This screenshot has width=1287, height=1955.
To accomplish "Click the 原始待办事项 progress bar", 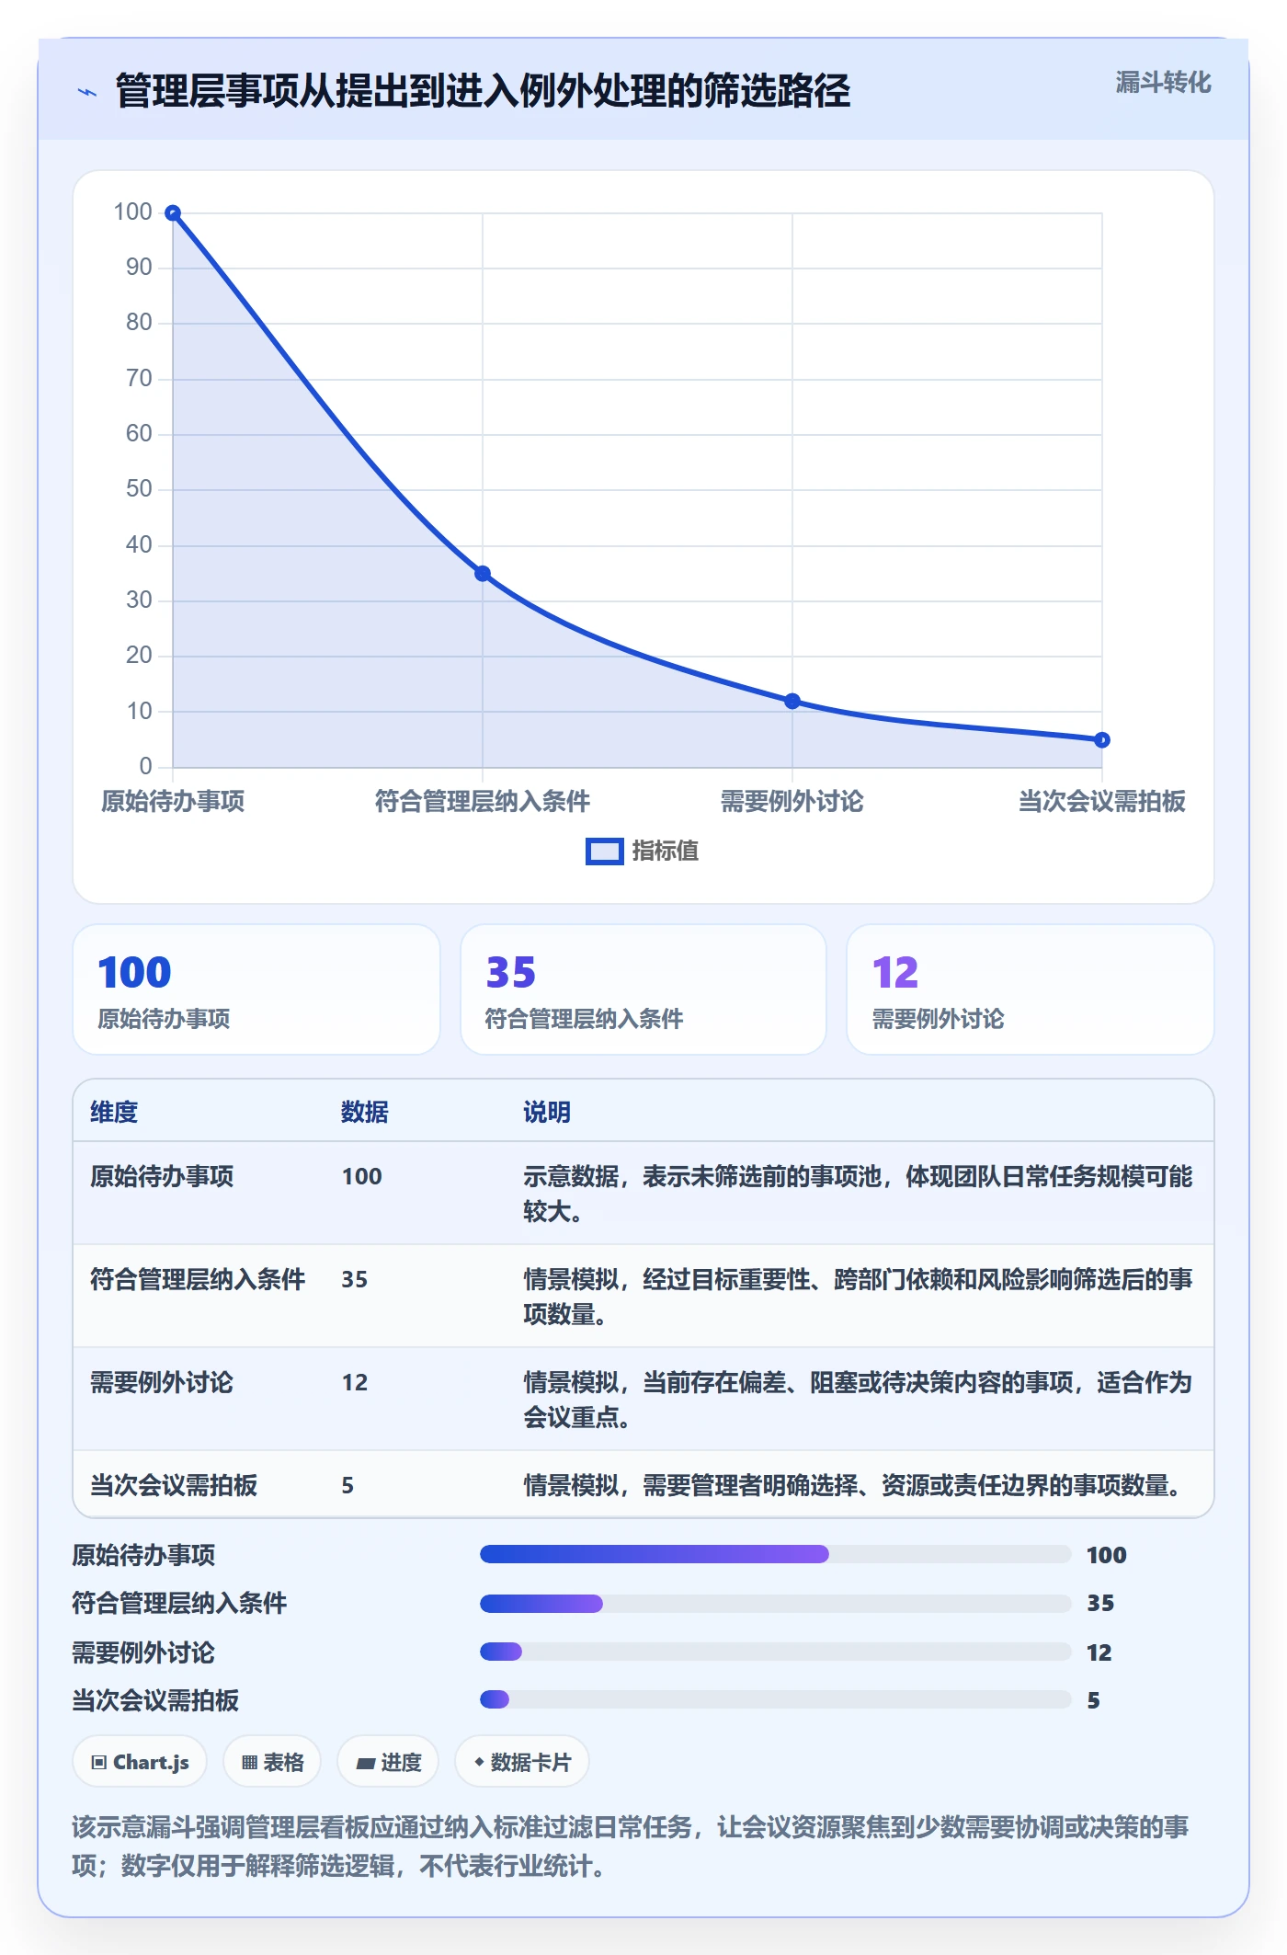I will (776, 1554).
